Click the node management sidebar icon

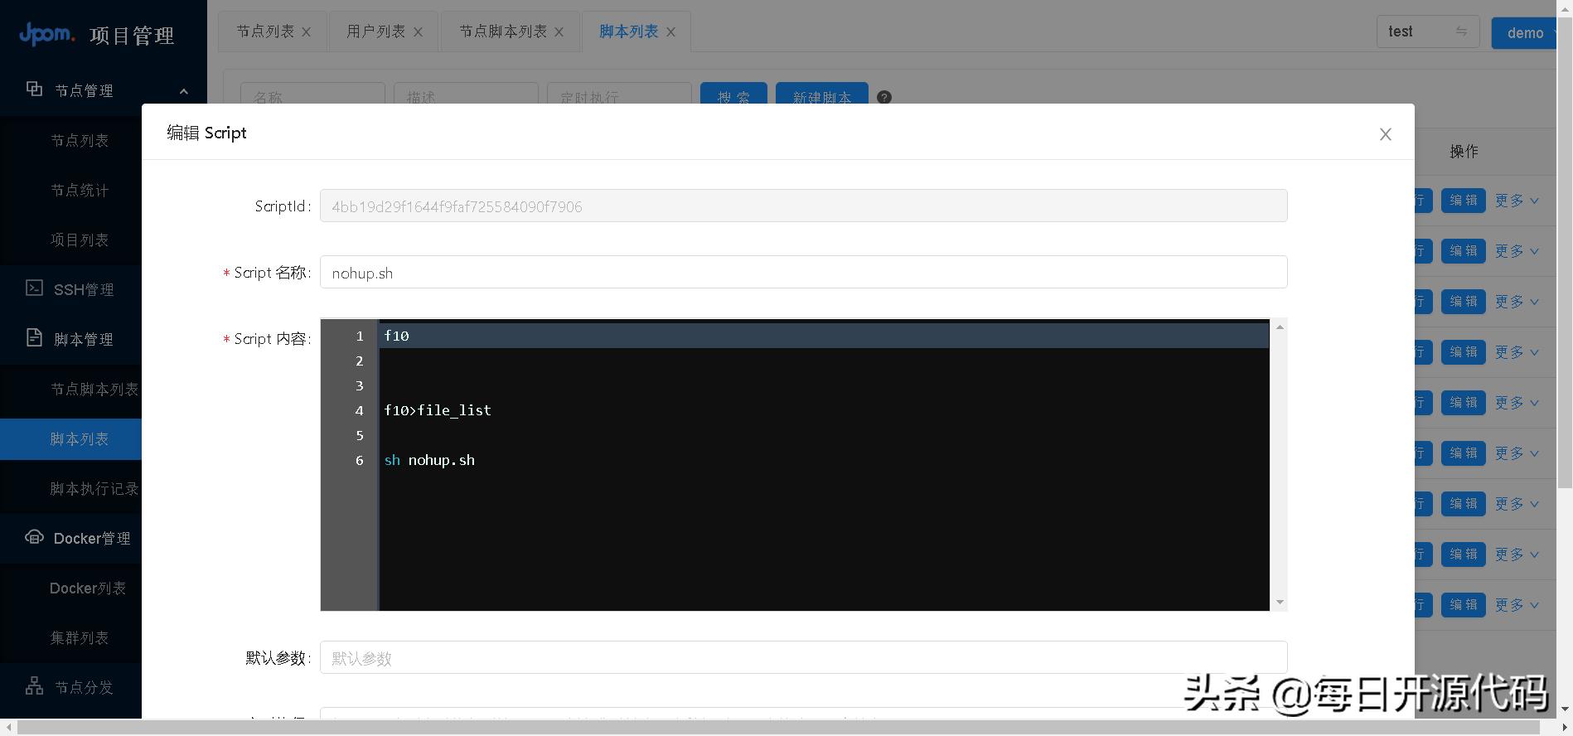coord(34,90)
